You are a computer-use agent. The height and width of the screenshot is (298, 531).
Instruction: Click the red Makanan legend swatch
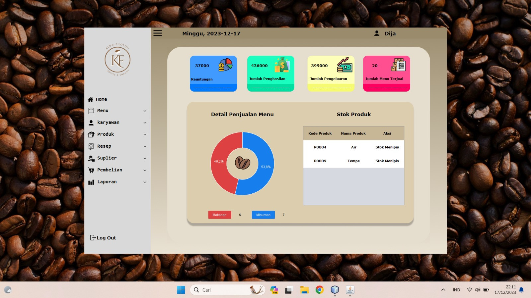tap(219, 215)
